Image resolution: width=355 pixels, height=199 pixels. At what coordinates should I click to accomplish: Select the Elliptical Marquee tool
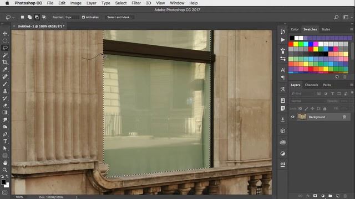click(x=5, y=41)
